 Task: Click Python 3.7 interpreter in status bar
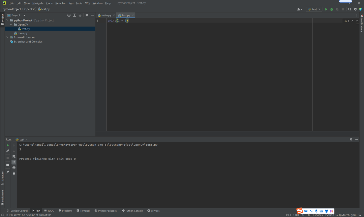pos(340,215)
